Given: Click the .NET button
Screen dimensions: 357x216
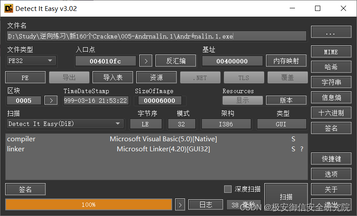Looking at the screenshot, I should (200, 77).
